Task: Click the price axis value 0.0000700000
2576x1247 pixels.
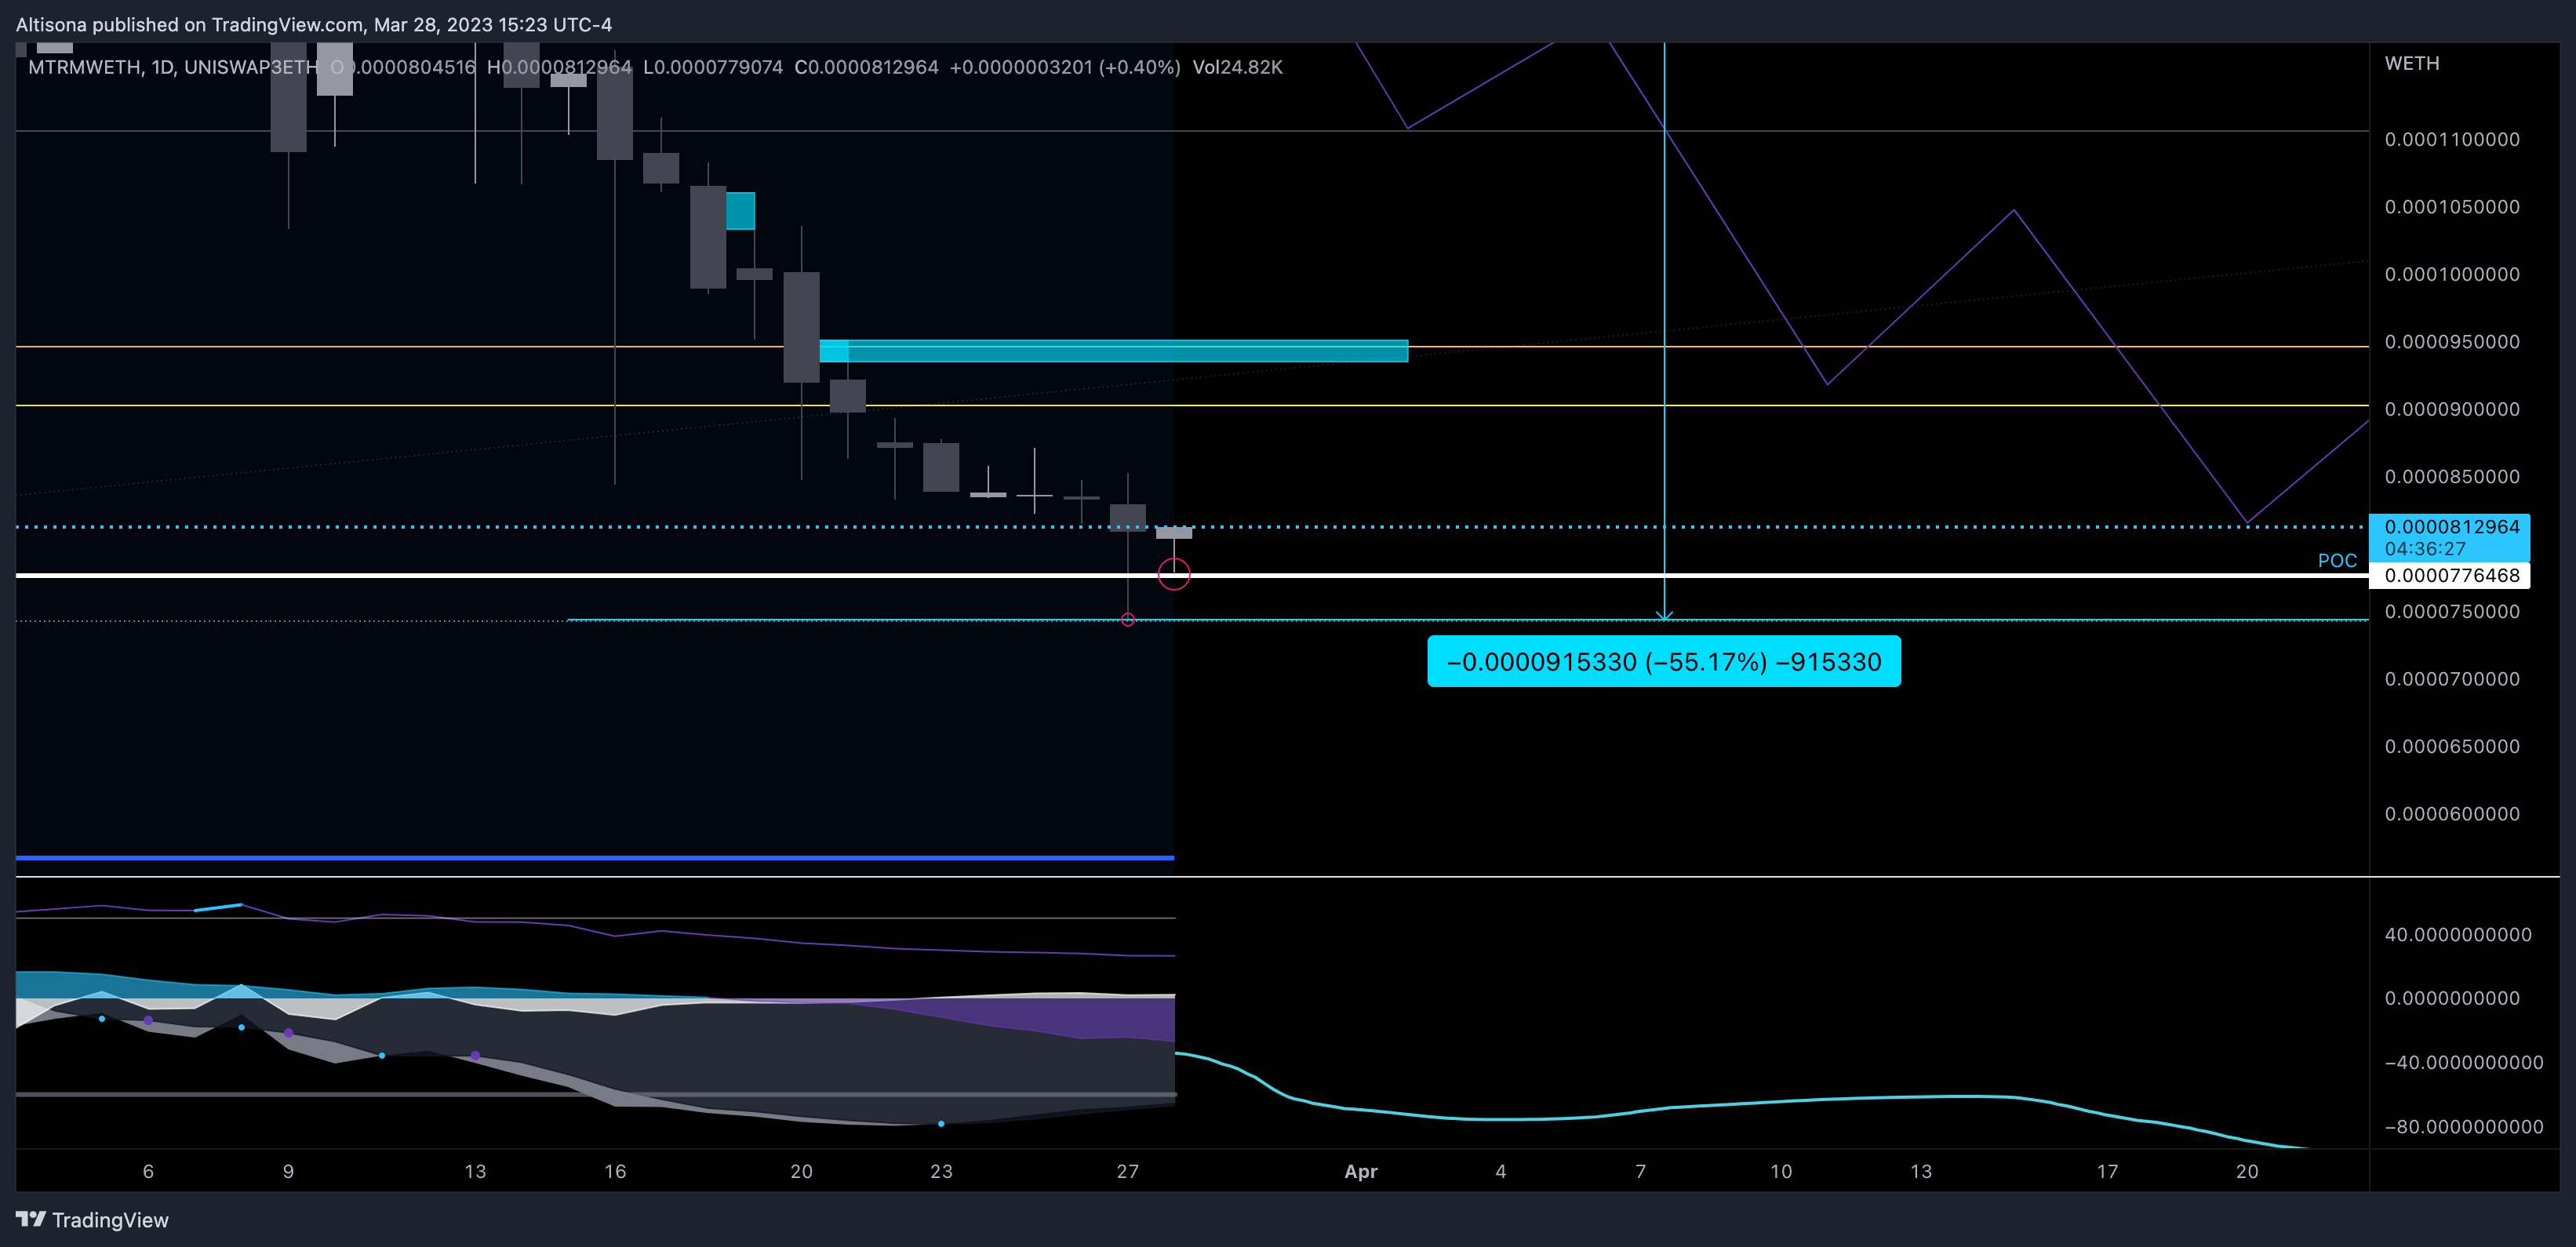Action: (2452, 679)
